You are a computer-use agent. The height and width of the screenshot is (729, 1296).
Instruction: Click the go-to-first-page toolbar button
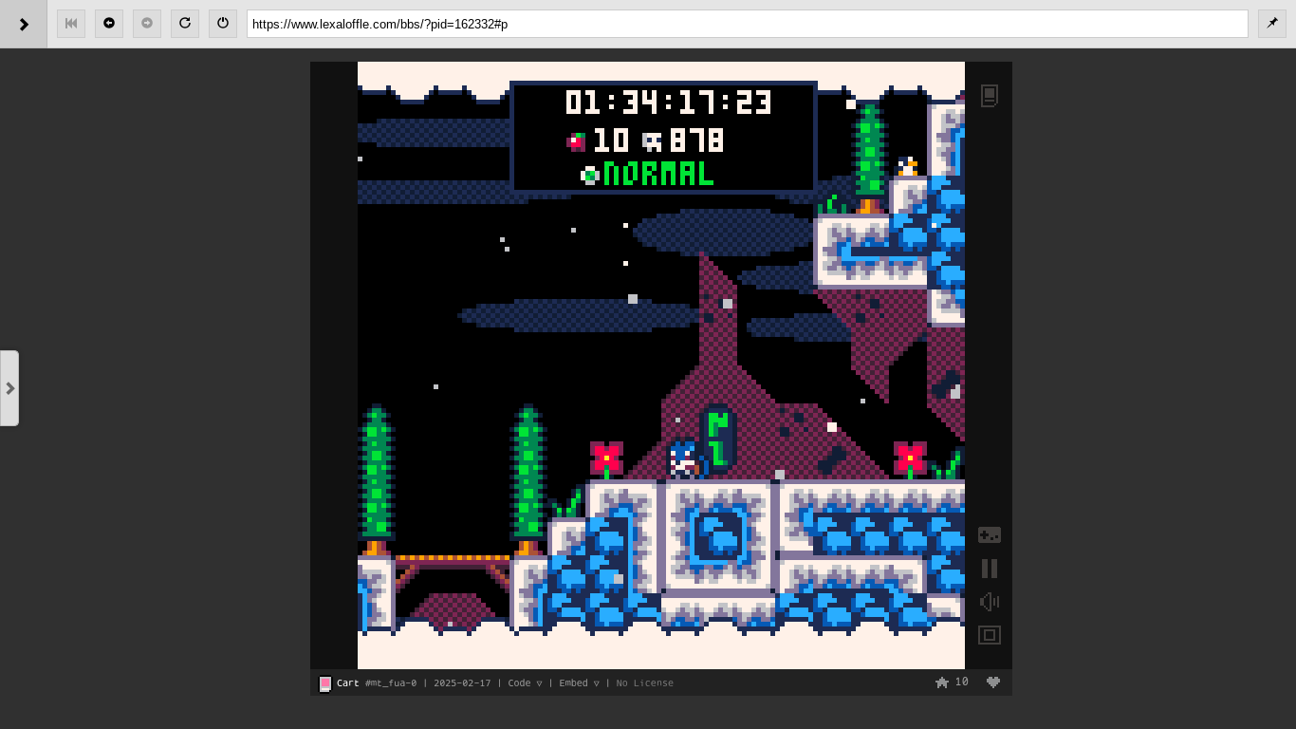pos(71,24)
